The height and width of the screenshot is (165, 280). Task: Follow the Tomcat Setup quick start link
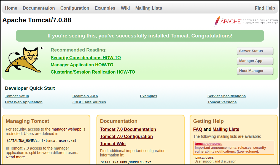17,96
